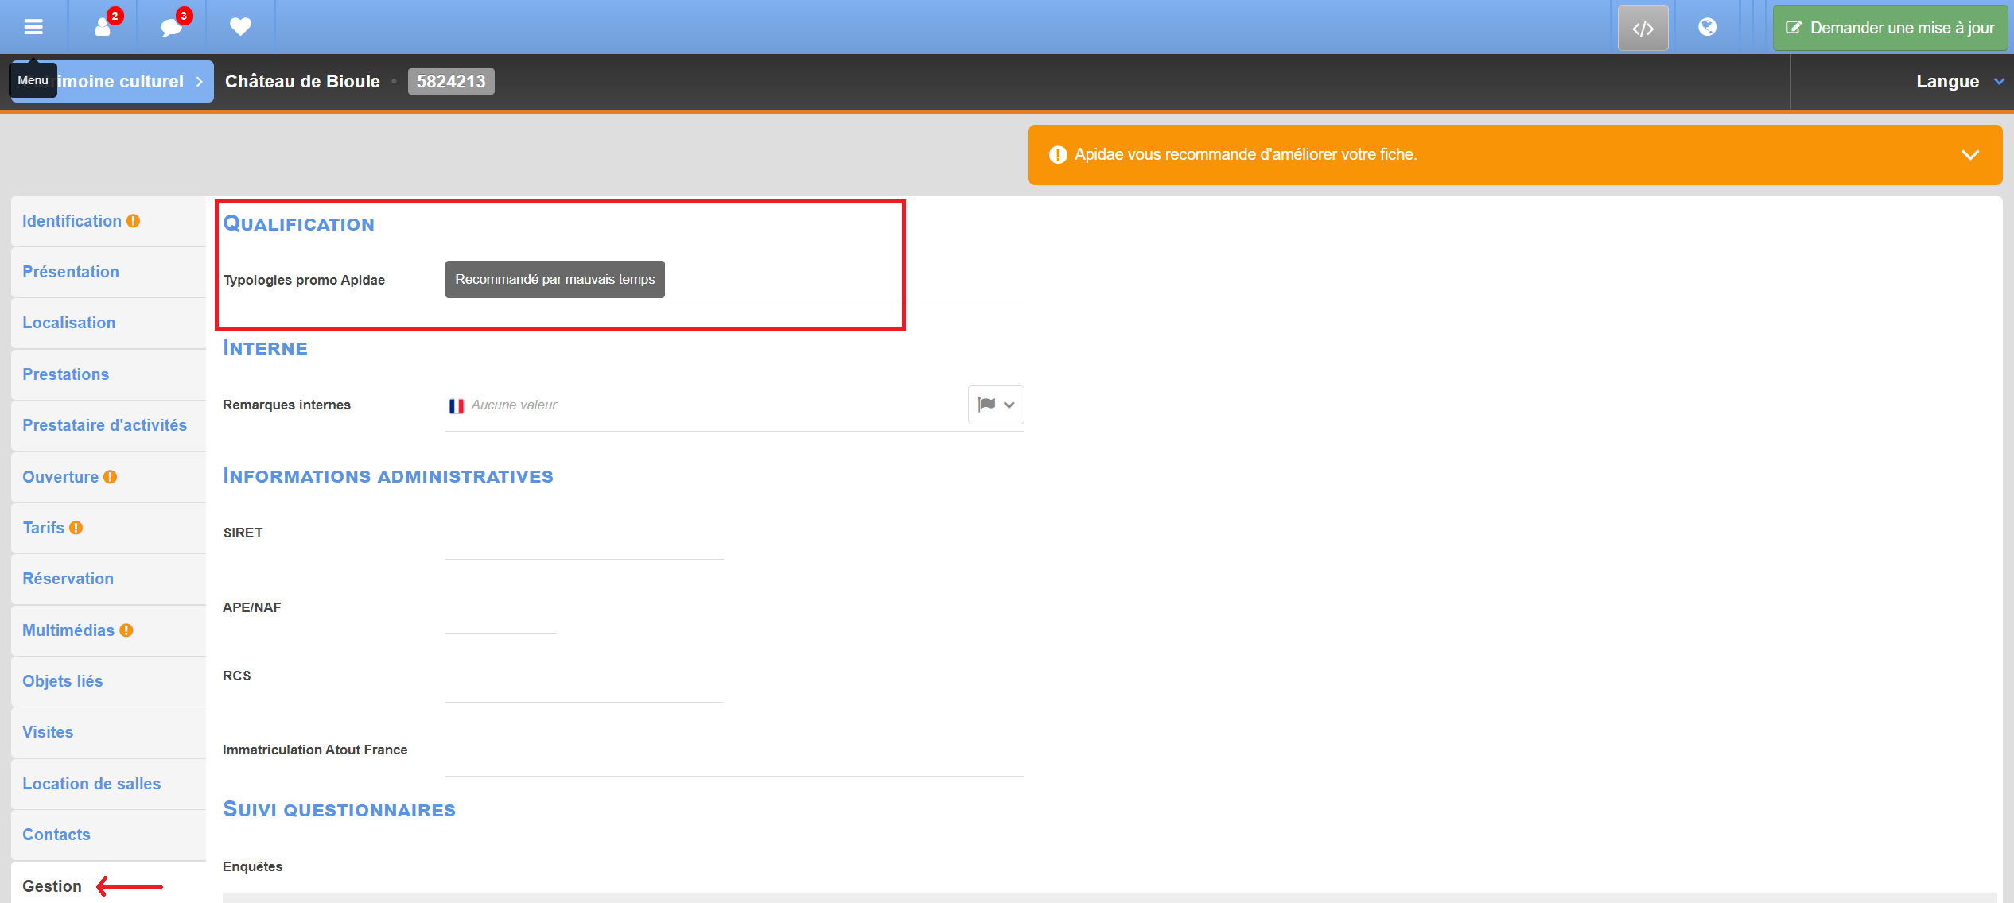Select the Prestations tab

(x=66, y=374)
